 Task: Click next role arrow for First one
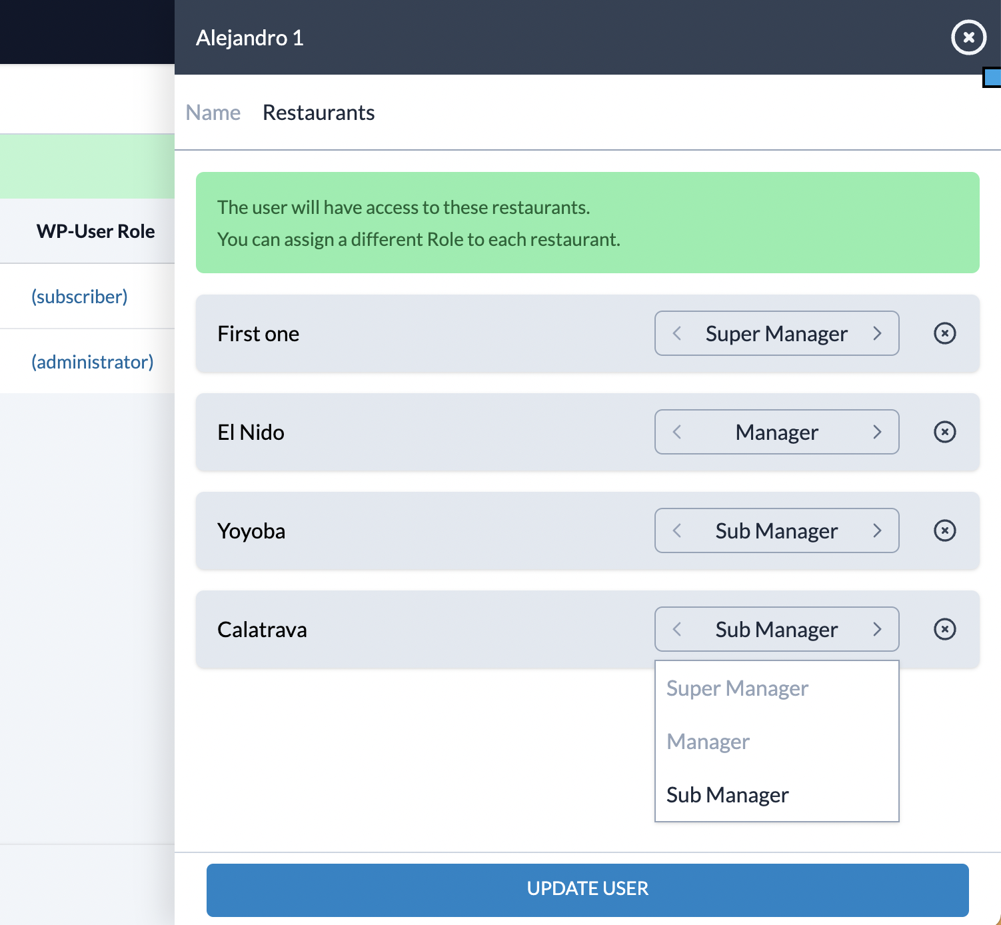pos(877,333)
